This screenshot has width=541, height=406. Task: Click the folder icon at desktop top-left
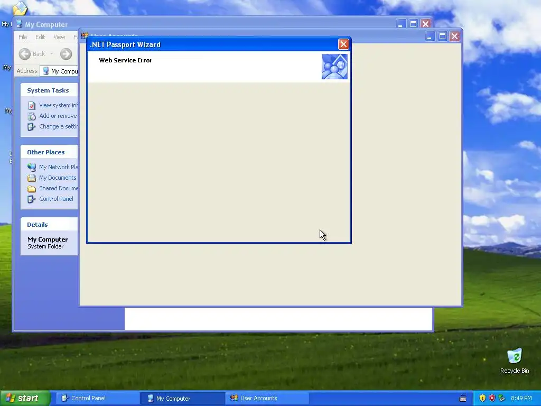pos(20,8)
